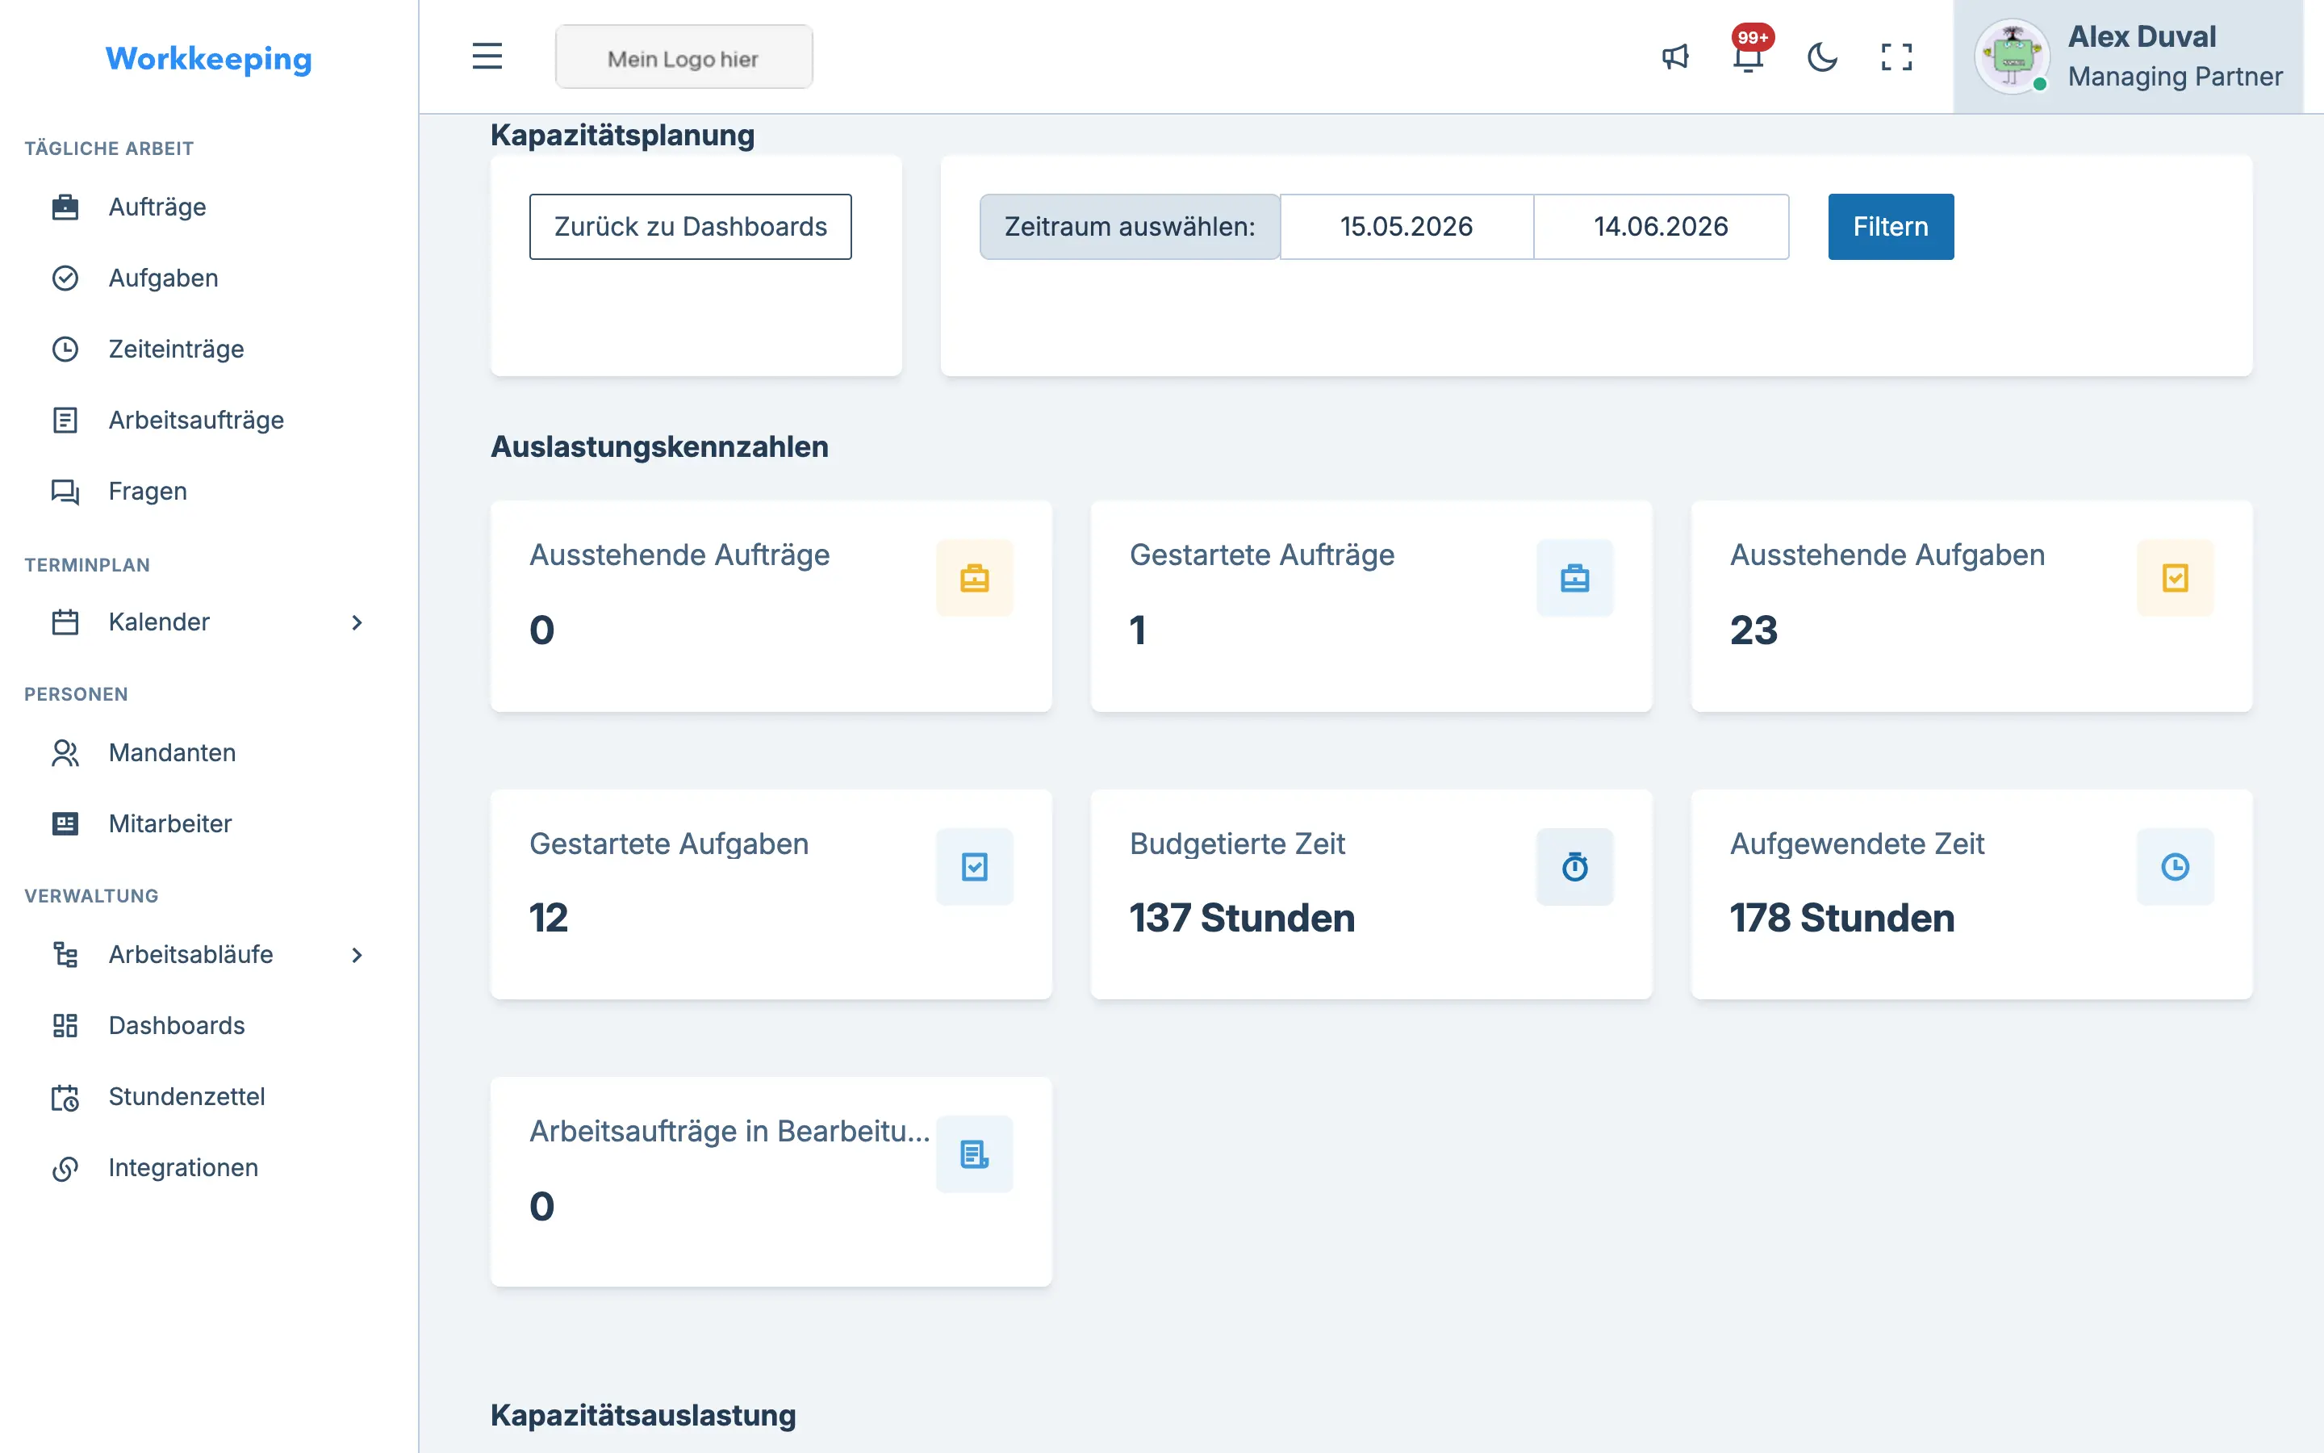Enter fullscreen mode
This screenshot has height=1453, width=2324.
[1896, 57]
